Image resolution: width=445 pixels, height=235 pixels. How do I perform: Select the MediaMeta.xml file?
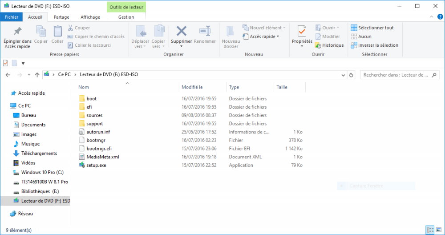pos(103,157)
